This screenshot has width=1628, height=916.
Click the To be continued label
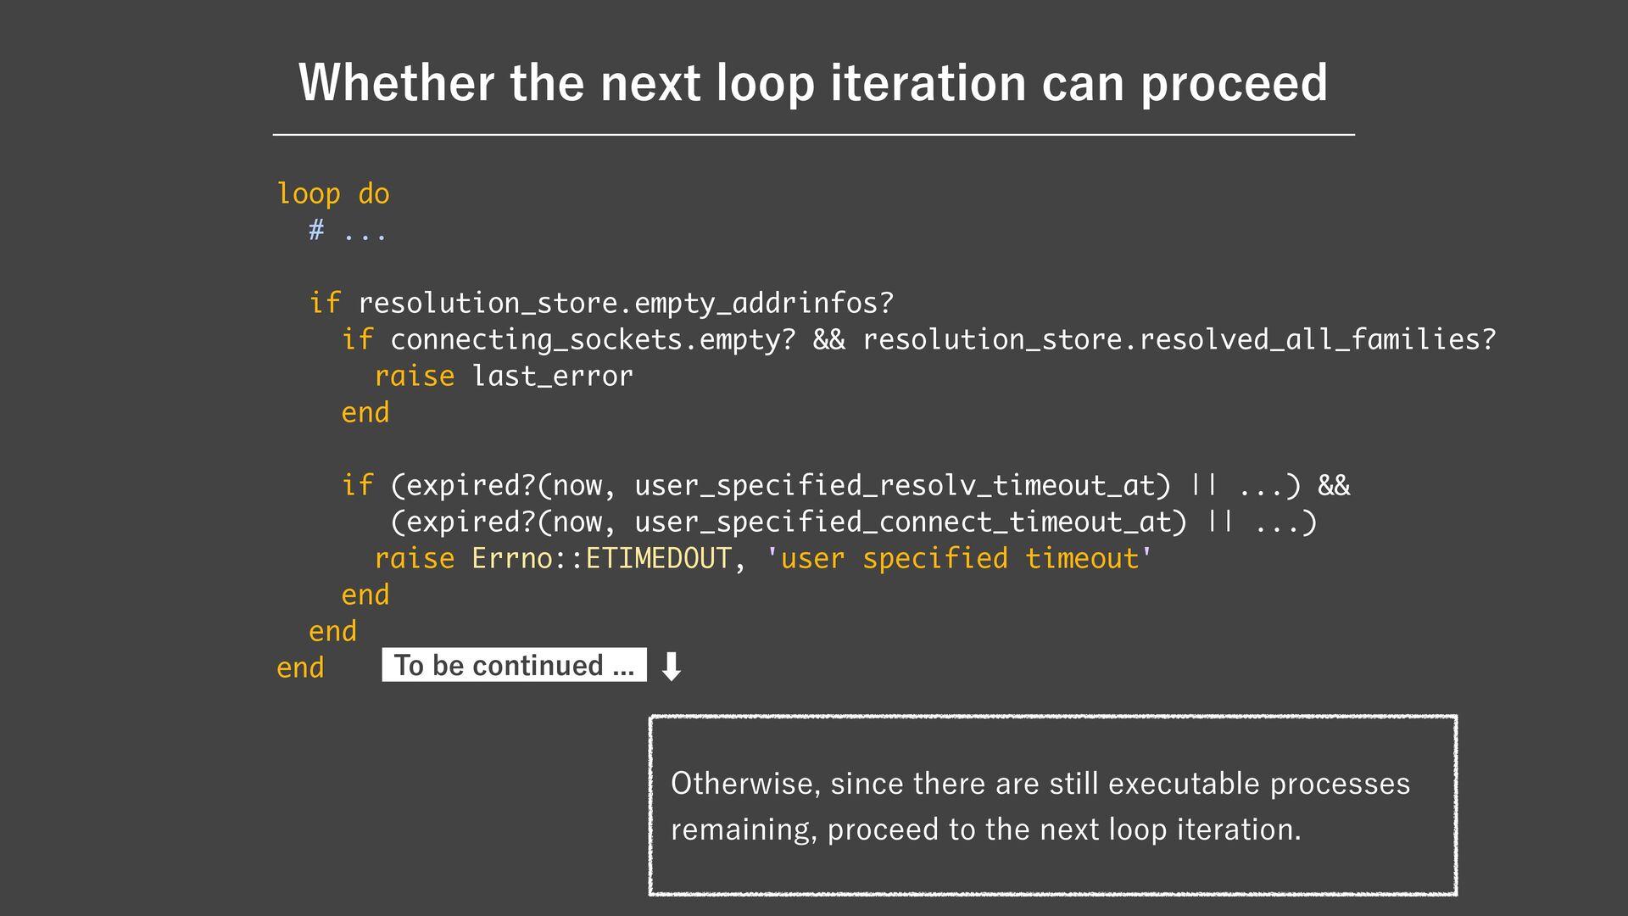tap(514, 665)
